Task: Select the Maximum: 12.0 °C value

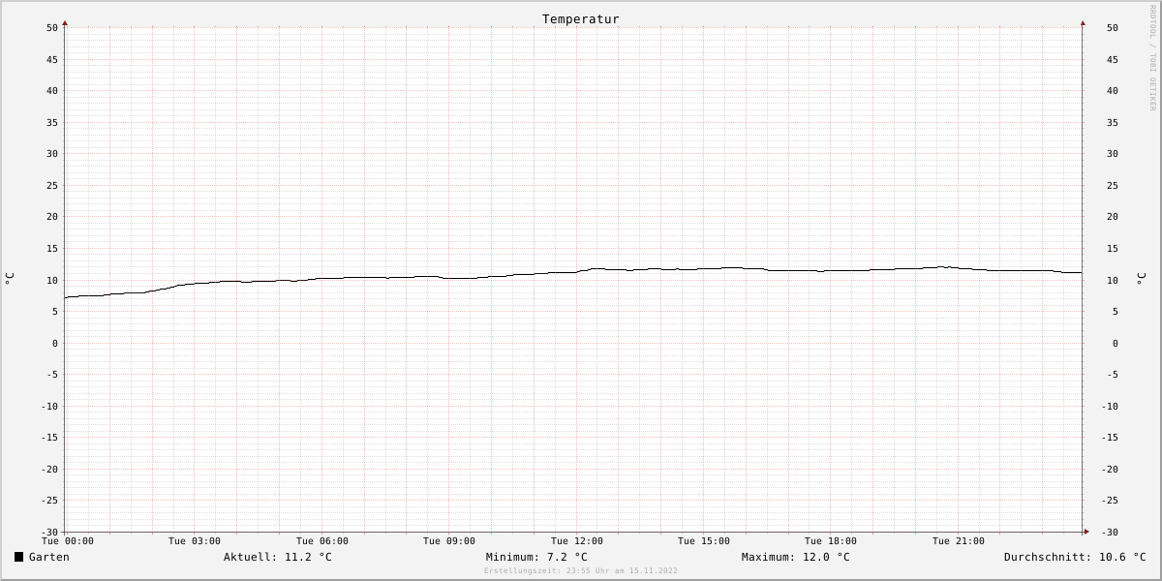Action: [796, 557]
